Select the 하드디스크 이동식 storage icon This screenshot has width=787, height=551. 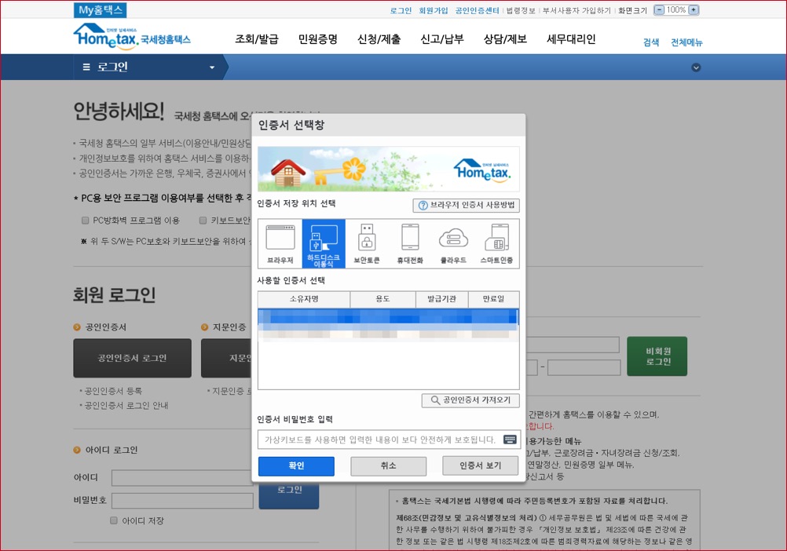[324, 243]
